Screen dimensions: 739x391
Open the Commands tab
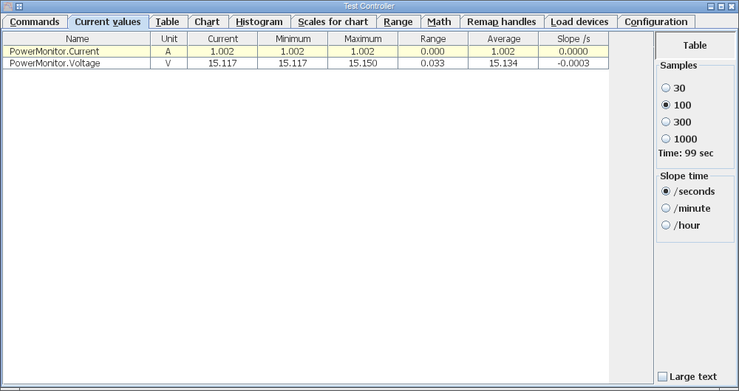point(35,22)
